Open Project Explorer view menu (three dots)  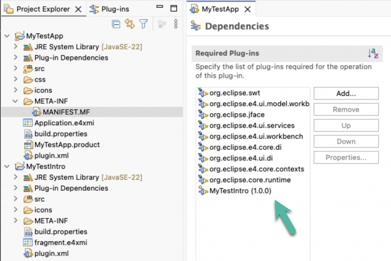coord(176,24)
